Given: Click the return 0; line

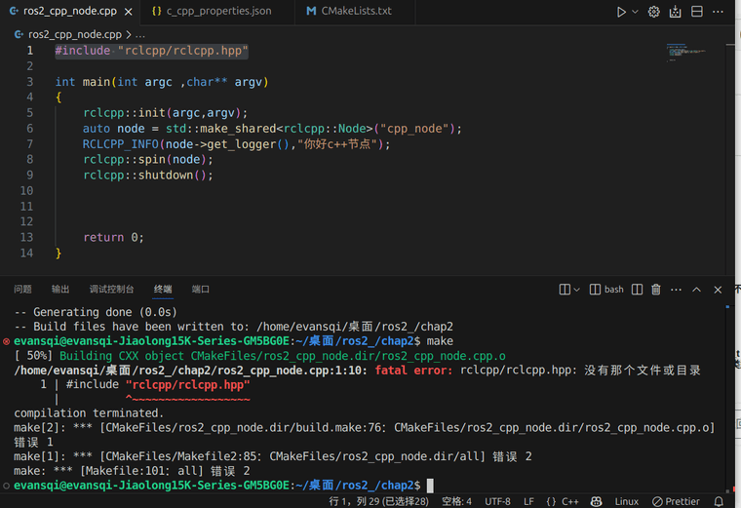Looking at the screenshot, I should click(x=113, y=237).
